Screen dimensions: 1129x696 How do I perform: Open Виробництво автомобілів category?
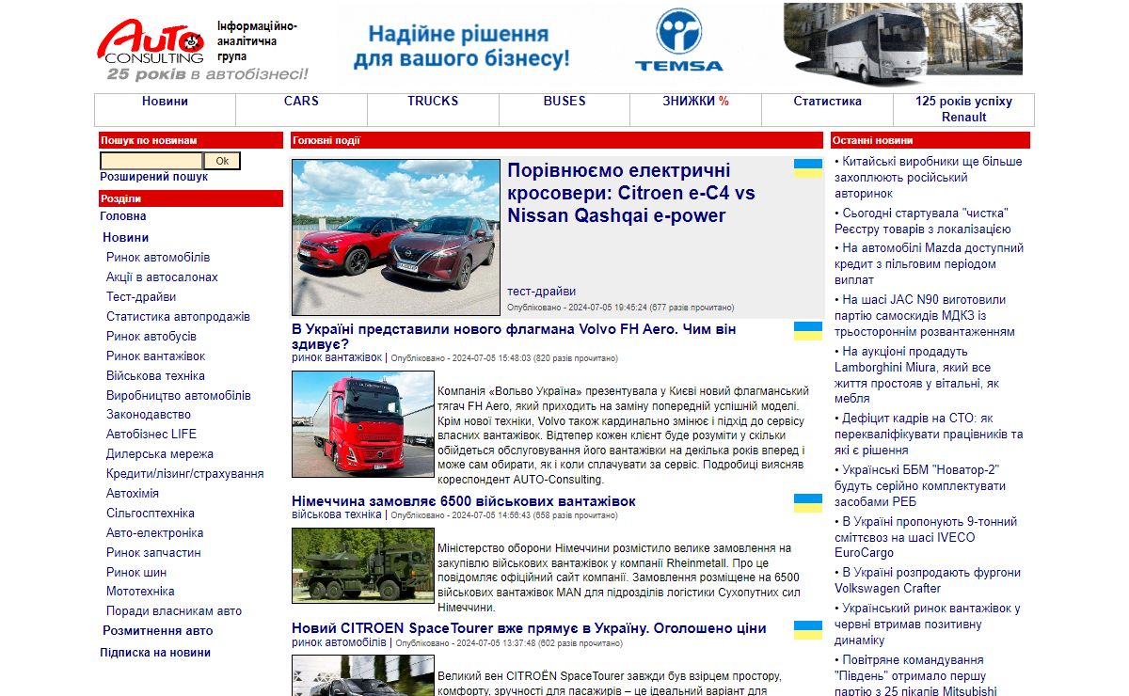[x=179, y=396]
